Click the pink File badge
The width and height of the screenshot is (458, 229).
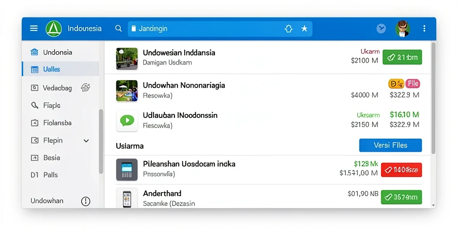413,84
